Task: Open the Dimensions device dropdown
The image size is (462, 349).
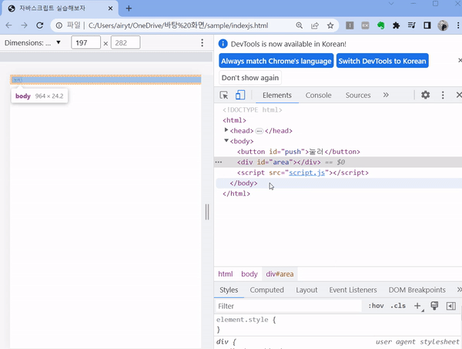Action: coord(32,42)
